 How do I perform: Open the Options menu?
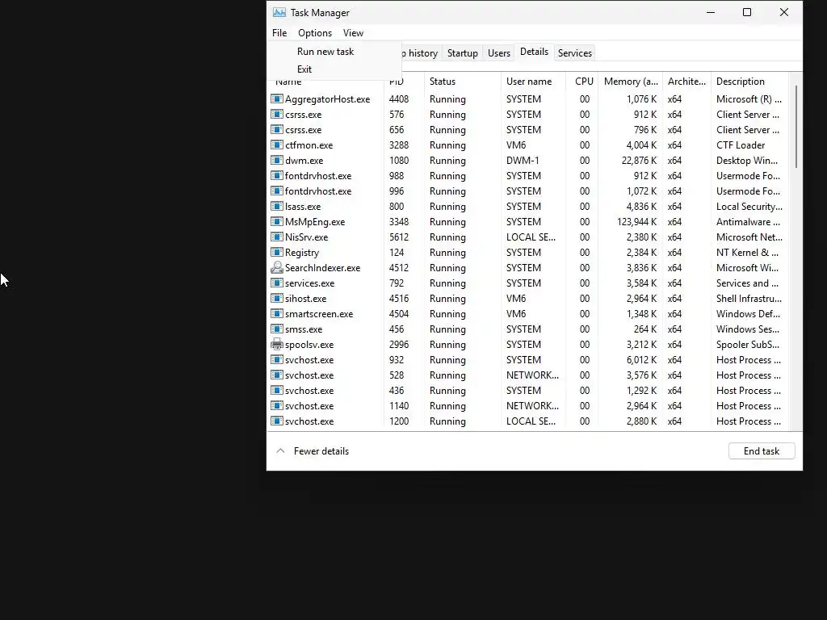coord(315,32)
